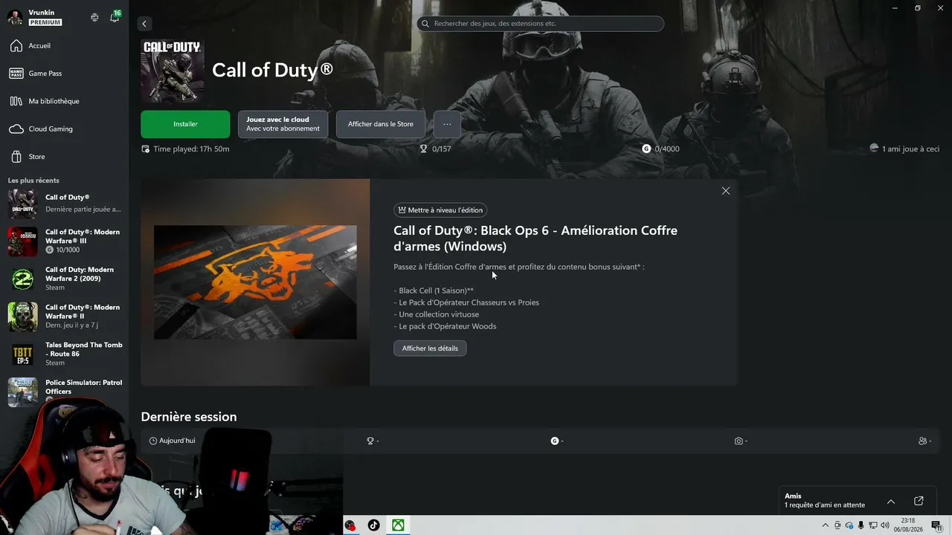Open the Black Ops 6 tiger artwork
952x535 pixels.
pos(255,282)
